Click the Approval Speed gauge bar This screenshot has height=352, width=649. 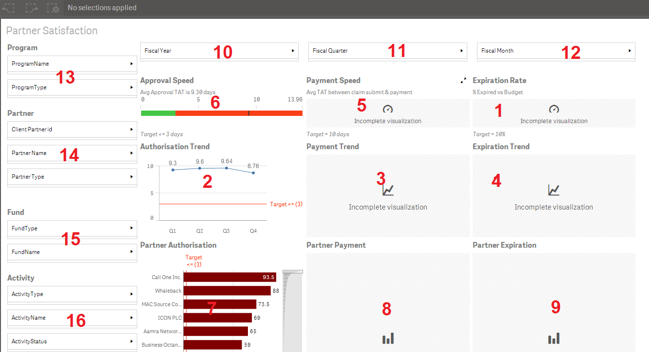[222, 113]
